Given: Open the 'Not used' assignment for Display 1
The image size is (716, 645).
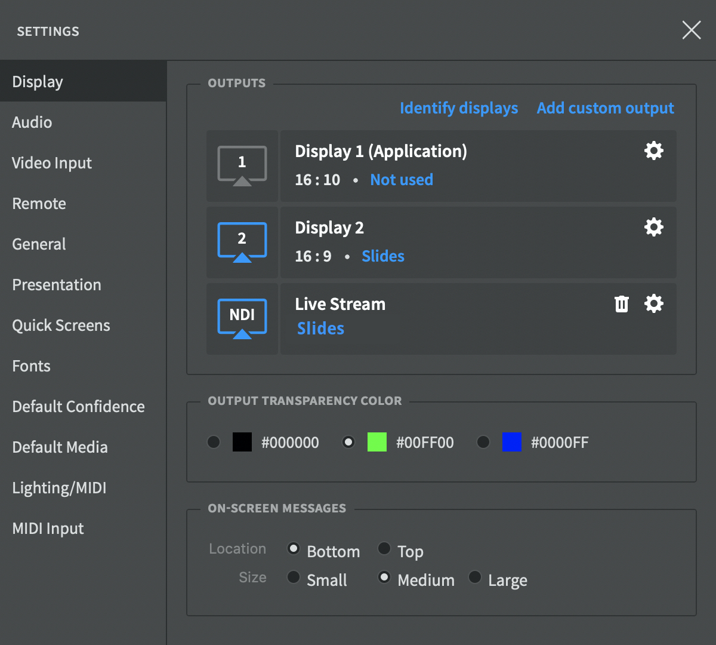Looking at the screenshot, I should click(x=401, y=180).
